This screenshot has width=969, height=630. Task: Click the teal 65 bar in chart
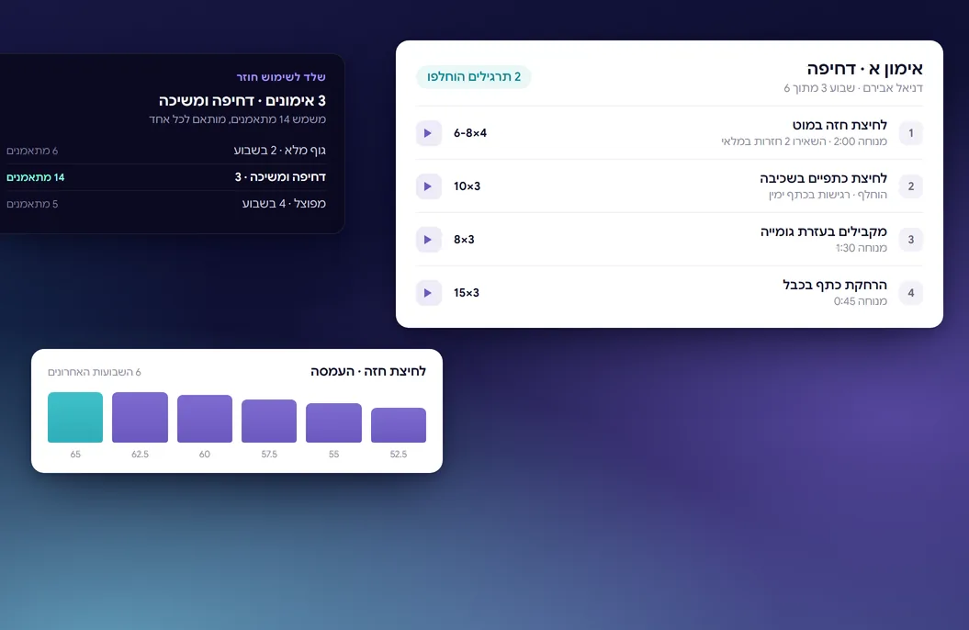pos(75,417)
